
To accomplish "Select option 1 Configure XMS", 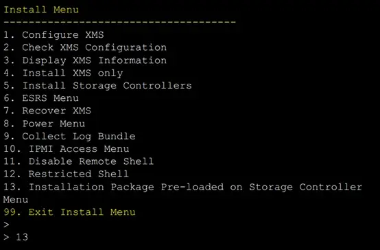I will tap(54, 35).
